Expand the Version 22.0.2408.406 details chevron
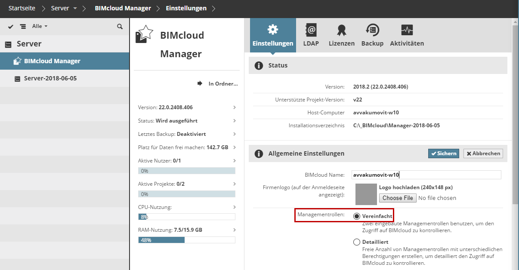This screenshot has width=519, height=270. click(234, 107)
